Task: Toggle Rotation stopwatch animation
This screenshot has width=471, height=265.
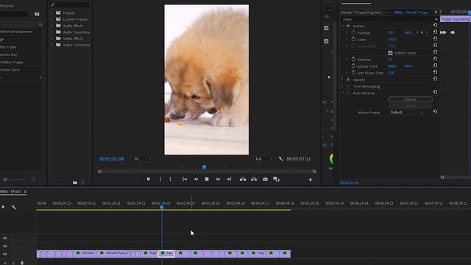Action: click(x=353, y=59)
